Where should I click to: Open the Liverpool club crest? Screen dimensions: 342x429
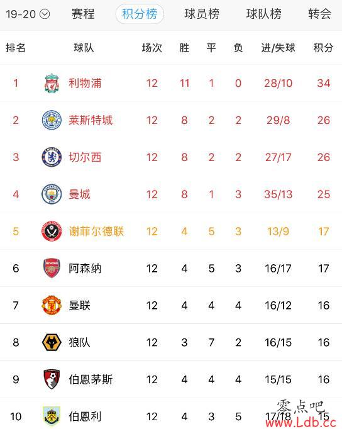point(52,83)
